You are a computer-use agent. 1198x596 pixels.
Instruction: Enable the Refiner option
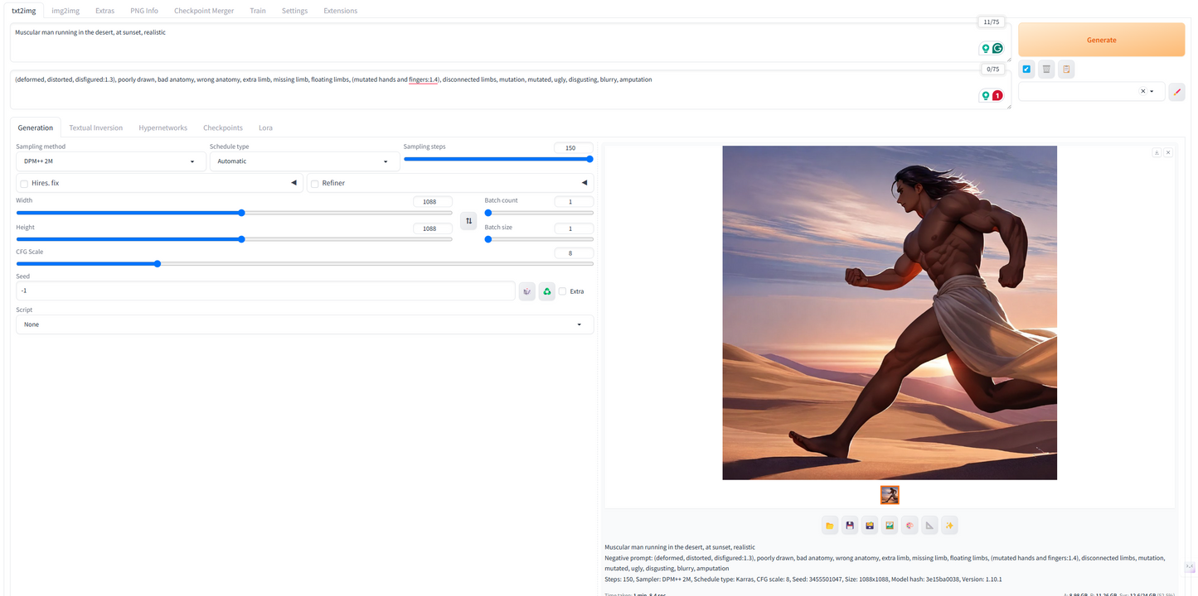(x=314, y=183)
